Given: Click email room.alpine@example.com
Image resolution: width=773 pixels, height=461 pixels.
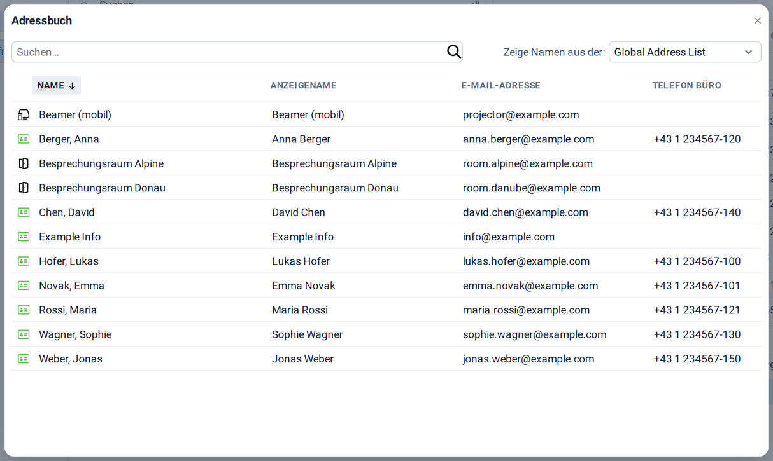Looking at the screenshot, I should pos(528,163).
